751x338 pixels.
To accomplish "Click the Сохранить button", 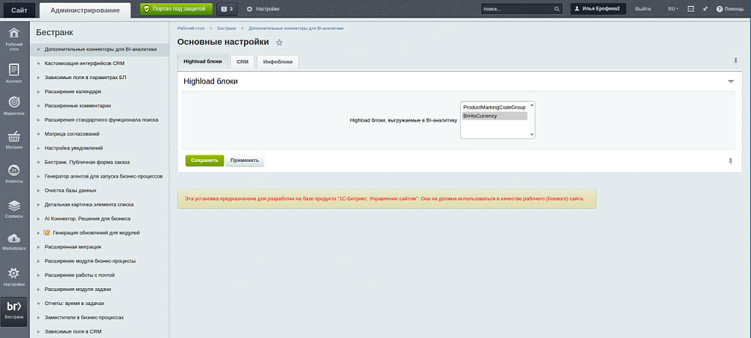I will pos(205,160).
